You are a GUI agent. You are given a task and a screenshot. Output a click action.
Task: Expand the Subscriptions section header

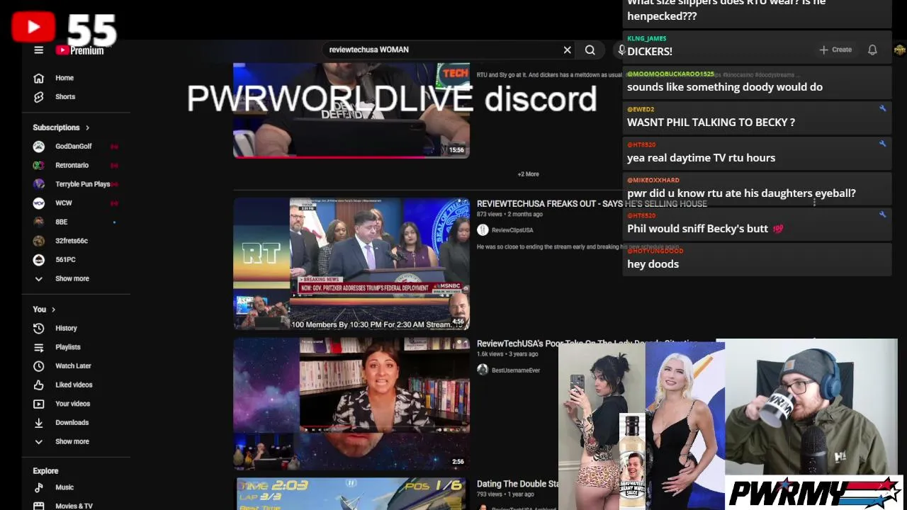61,127
